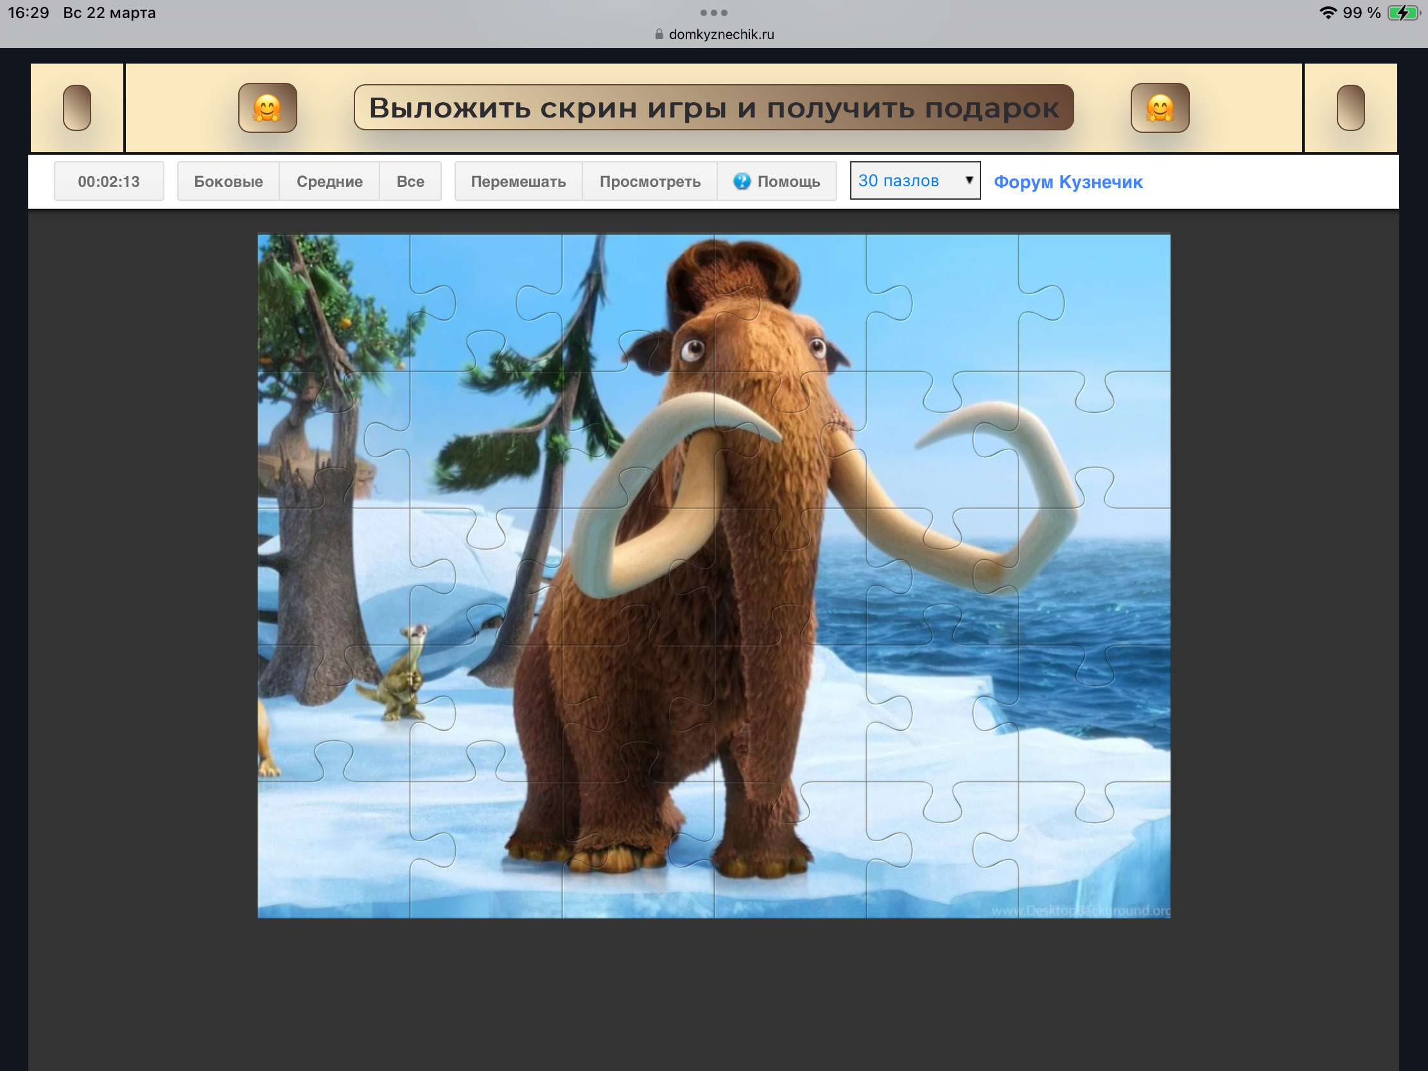Open the Форум Кузнечик link

(1068, 182)
